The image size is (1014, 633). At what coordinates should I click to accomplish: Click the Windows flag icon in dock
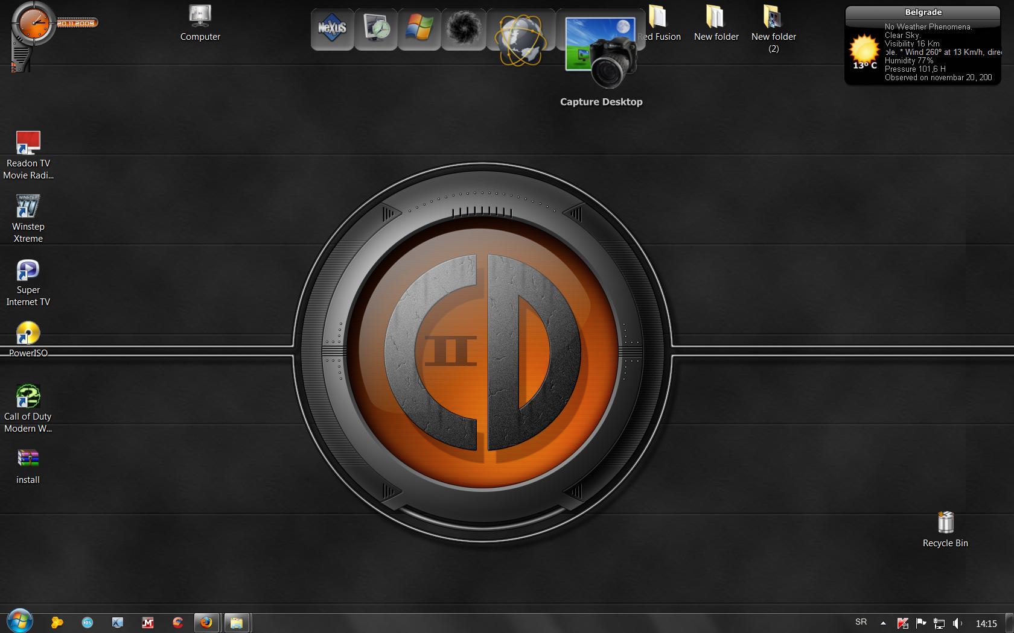click(x=419, y=29)
